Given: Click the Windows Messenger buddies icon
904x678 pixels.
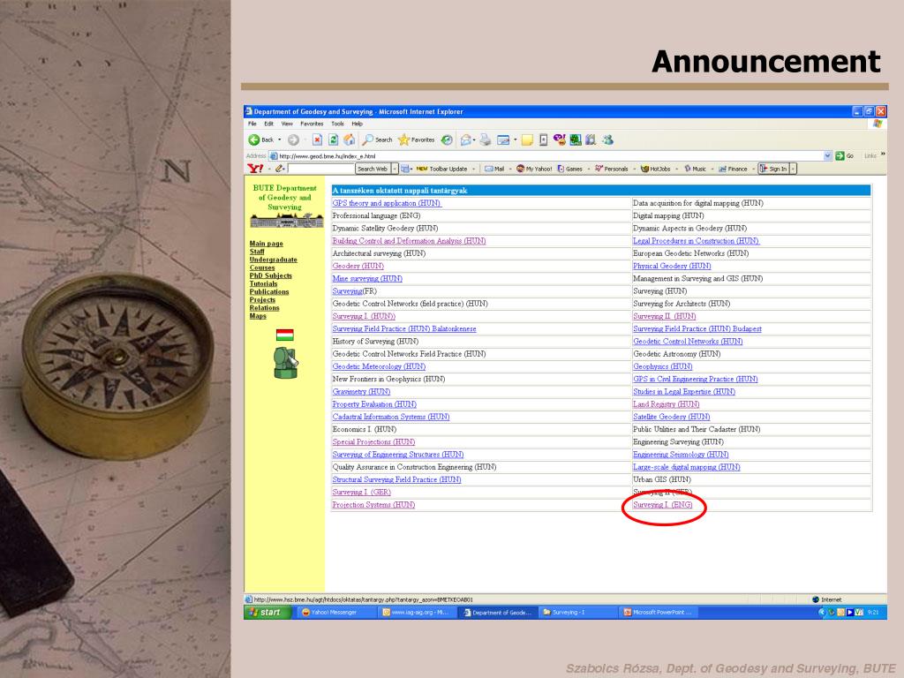Looking at the screenshot, I should coord(607,139).
